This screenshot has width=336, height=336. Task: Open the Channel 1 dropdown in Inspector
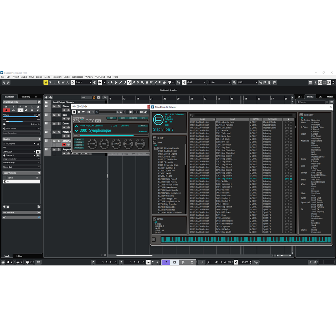(x=19, y=155)
